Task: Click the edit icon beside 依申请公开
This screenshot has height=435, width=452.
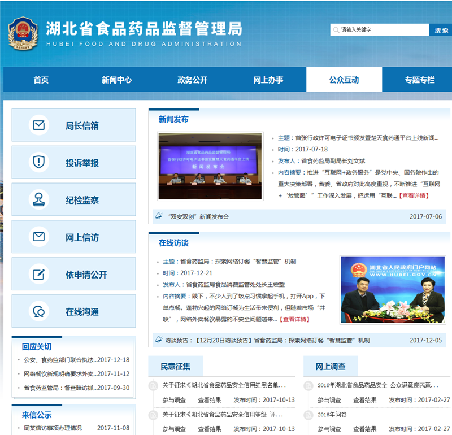Action: pyautogui.click(x=38, y=275)
